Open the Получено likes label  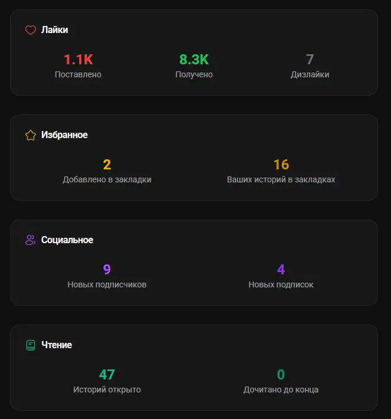(x=194, y=75)
